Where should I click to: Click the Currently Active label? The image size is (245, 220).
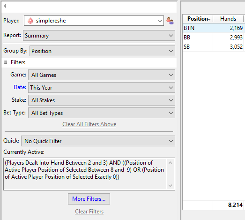[x=24, y=152]
